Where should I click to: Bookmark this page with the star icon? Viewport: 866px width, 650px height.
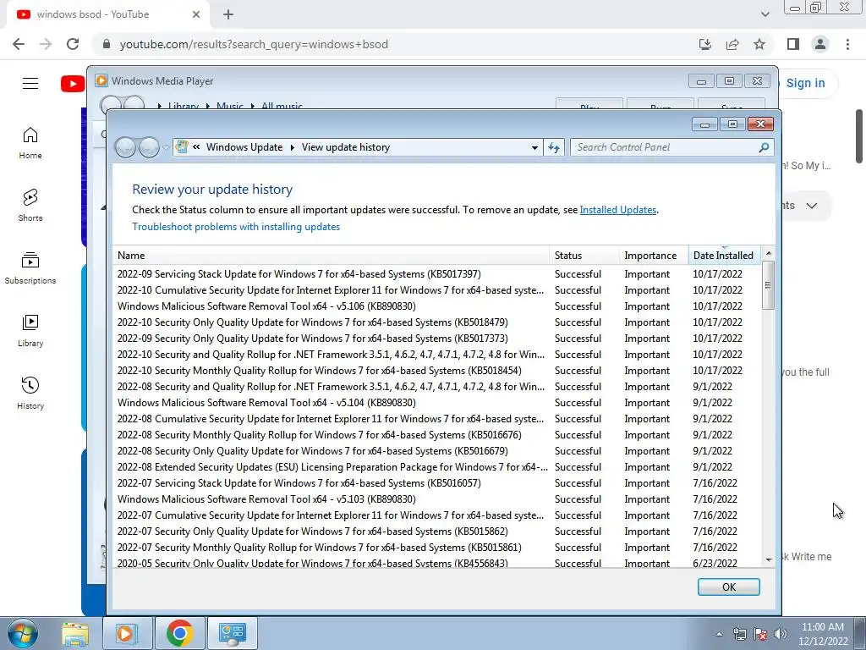759,44
